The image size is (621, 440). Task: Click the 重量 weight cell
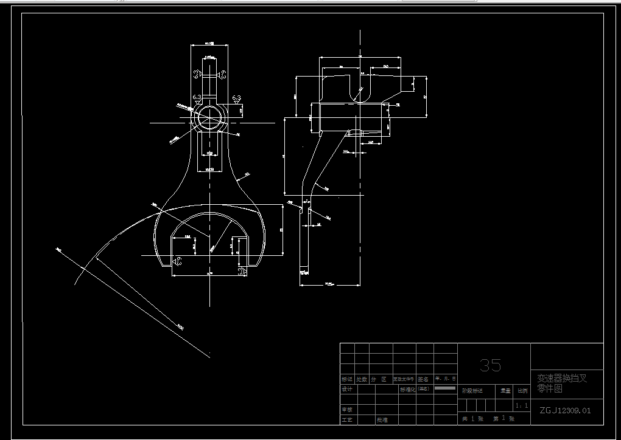[505, 390]
